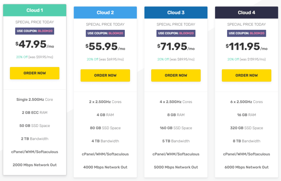Click the 4 GB RAM feature line
Screen dimensions: 281x181
pos(105,115)
